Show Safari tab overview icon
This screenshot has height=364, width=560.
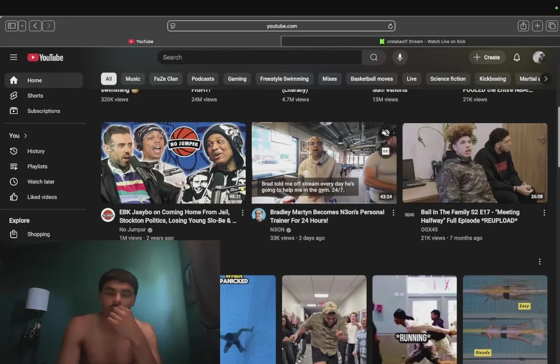(x=552, y=26)
